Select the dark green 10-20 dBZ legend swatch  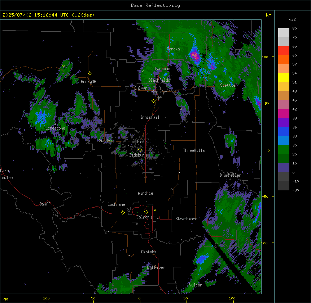(x=284, y=159)
